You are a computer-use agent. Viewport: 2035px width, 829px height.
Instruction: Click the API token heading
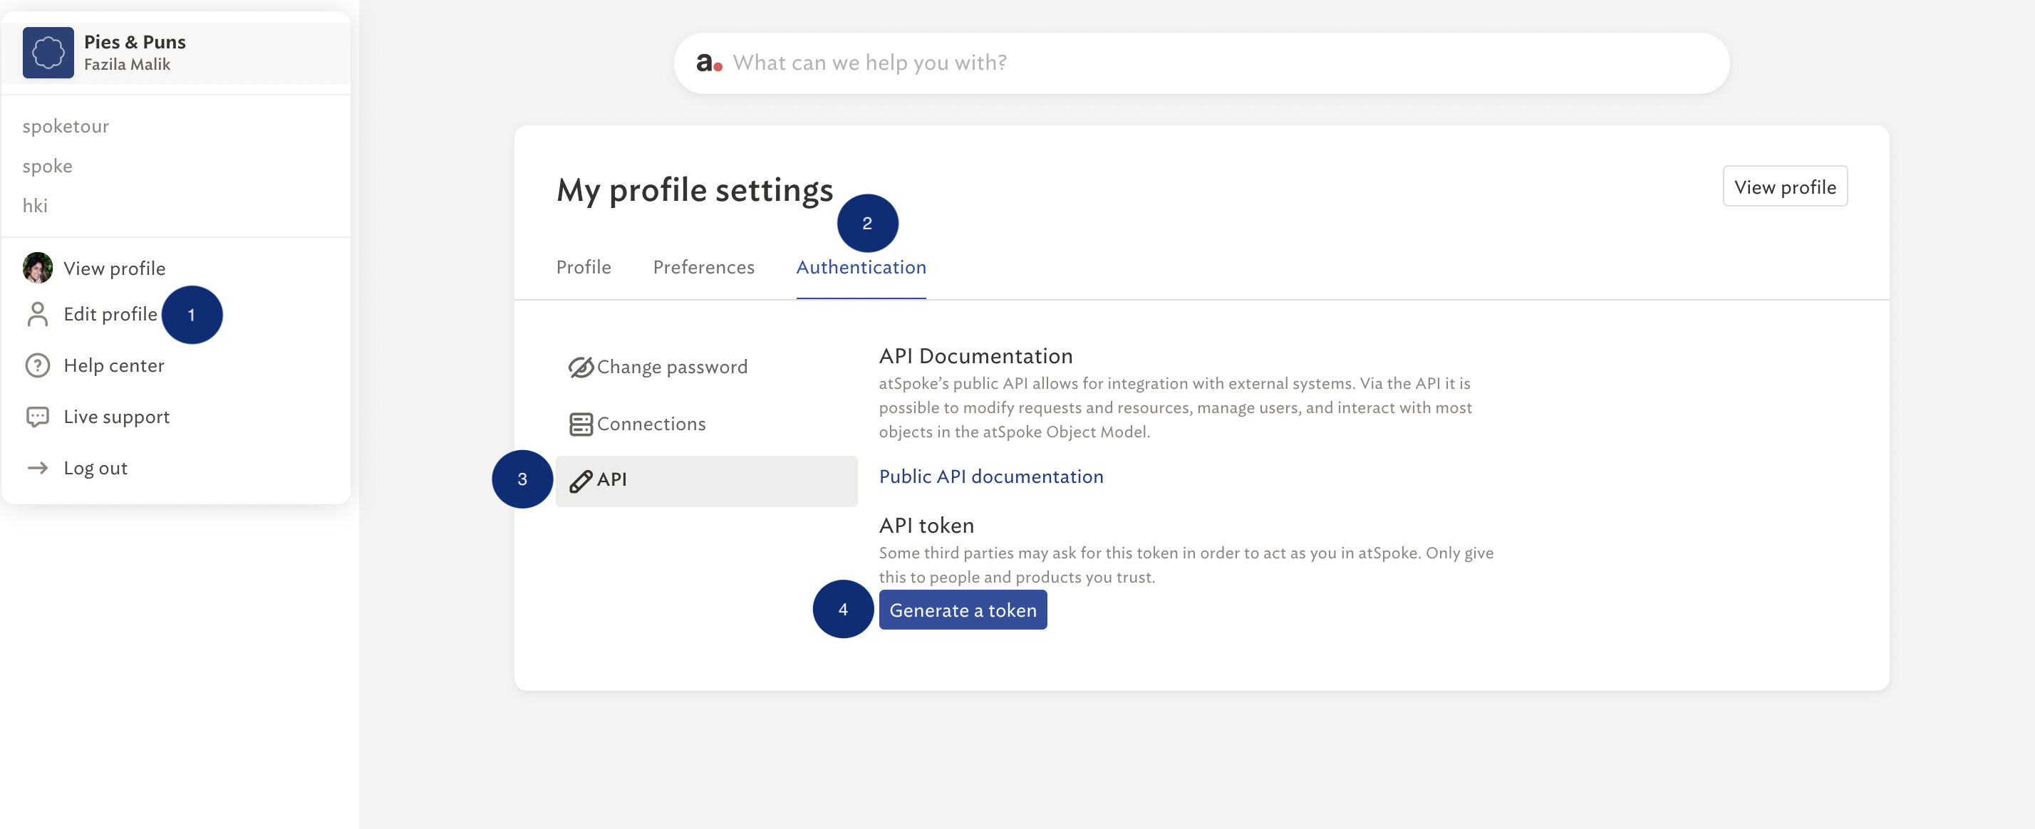[x=926, y=525]
